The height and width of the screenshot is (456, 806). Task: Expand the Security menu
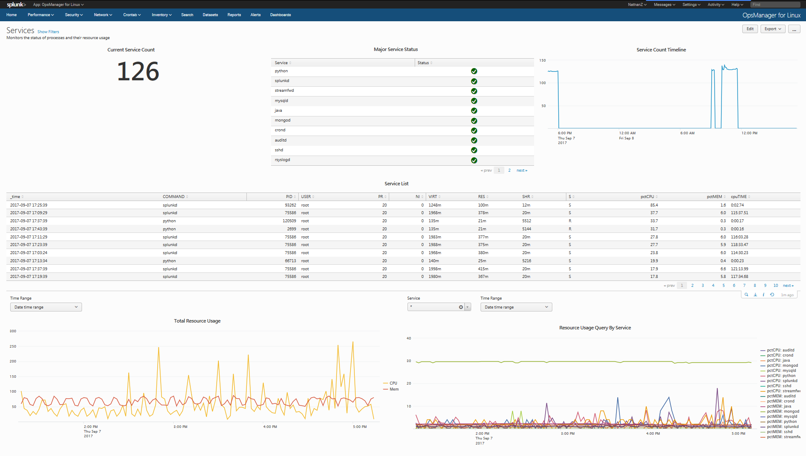pyautogui.click(x=74, y=15)
